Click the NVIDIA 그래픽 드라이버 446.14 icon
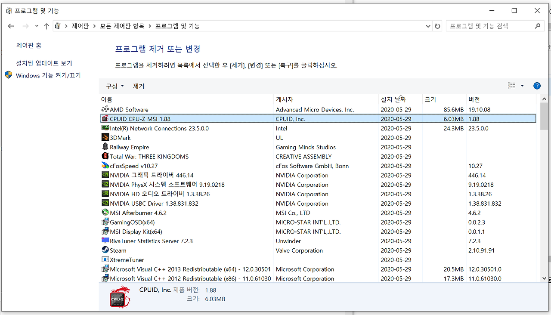This screenshot has width=551, height=315. pyautogui.click(x=105, y=175)
